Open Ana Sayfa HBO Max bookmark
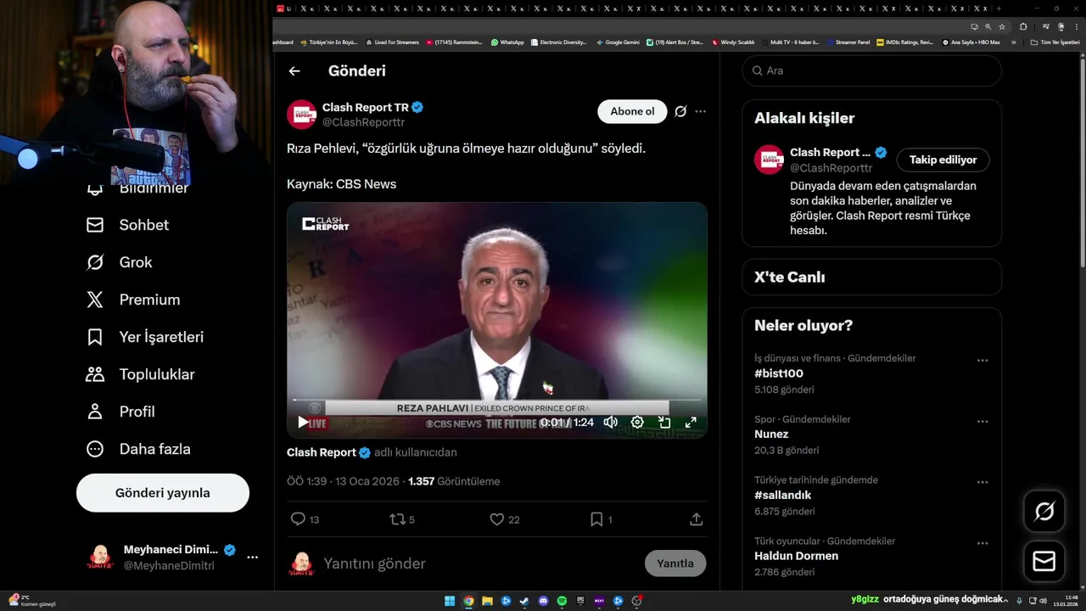The width and height of the screenshot is (1086, 611). pyautogui.click(x=971, y=42)
